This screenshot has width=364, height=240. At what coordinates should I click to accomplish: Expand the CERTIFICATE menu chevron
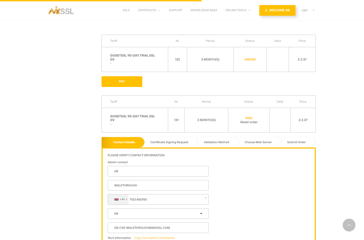159,10
